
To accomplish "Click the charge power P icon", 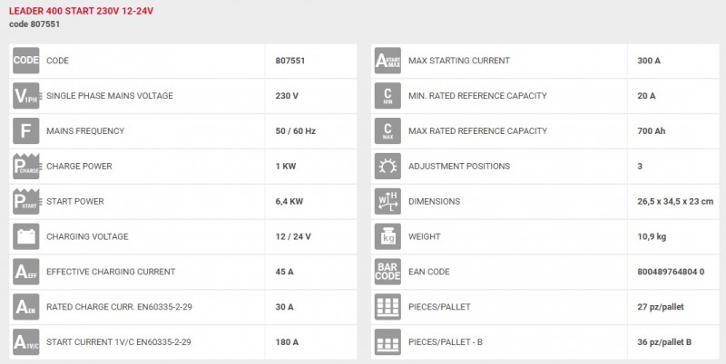I will pyautogui.click(x=25, y=167).
